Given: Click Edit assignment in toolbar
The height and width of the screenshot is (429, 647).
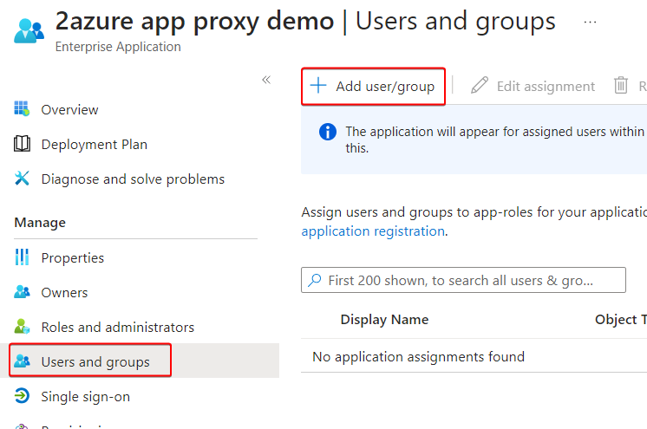Looking at the screenshot, I should 533,86.
